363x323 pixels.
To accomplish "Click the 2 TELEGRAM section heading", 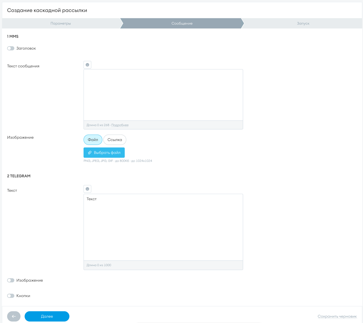I will click(x=19, y=176).
